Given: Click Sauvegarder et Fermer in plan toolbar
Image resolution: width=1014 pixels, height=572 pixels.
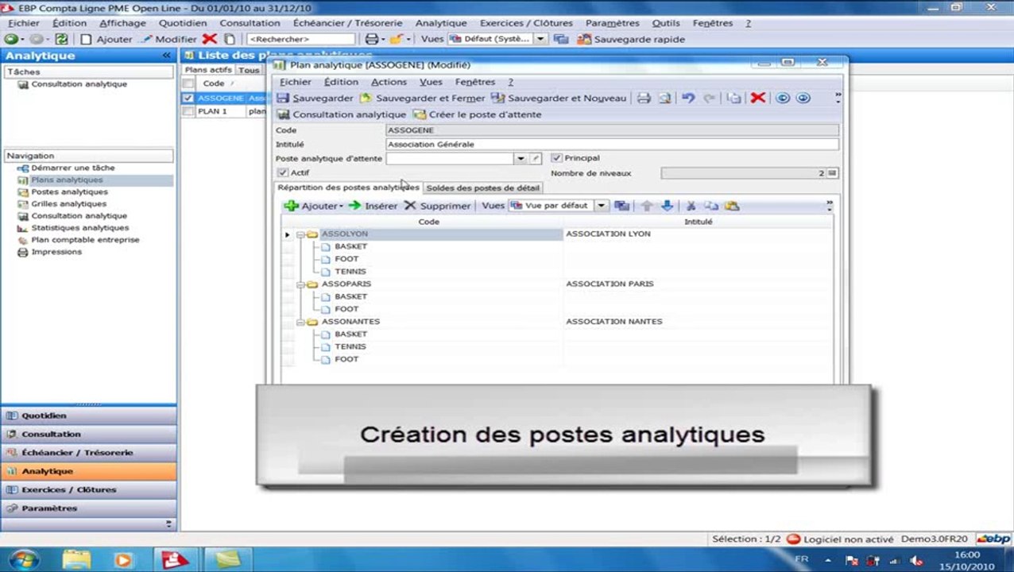Looking at the screenshot, I should pyautogui.click(x=422, y=98).
